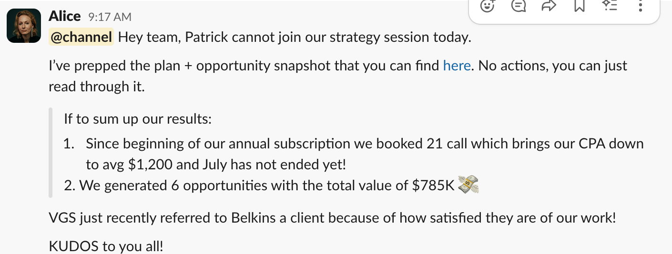Viewport: 672px width, 254px height.
Task: Add an emoji reaction to Alice's message
Action: [487, 6]
